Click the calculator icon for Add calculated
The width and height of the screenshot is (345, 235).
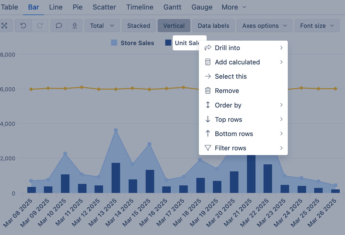[x=208, y=62]
